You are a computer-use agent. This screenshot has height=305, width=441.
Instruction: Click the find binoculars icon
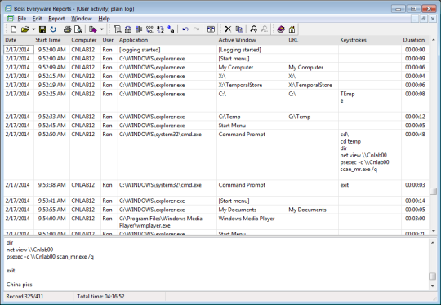point(253,29)
